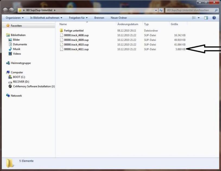Open Help via the question mark icon
Viewport: 221px width, 171px height.
tap(214, 18)
